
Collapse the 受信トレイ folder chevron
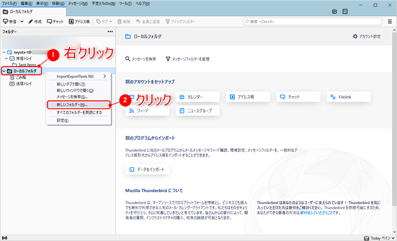(6, 58)
